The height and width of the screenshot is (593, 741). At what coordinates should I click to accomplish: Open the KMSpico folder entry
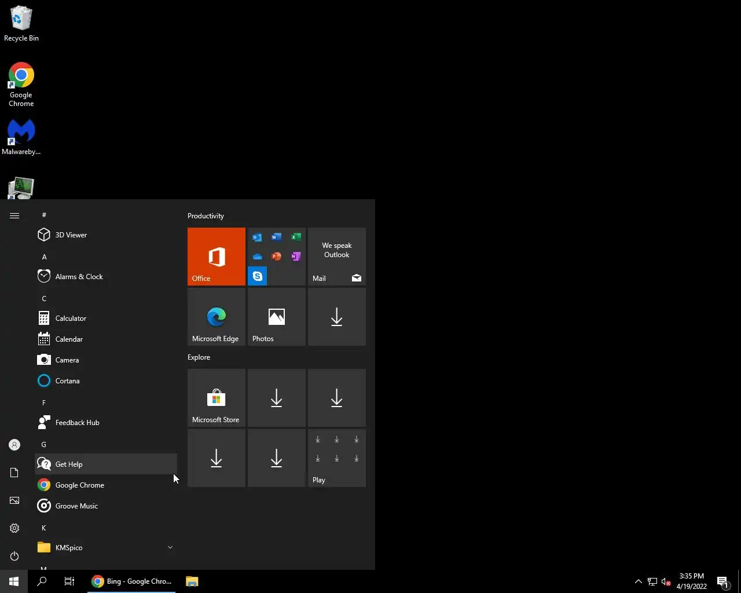pos(106,548)
